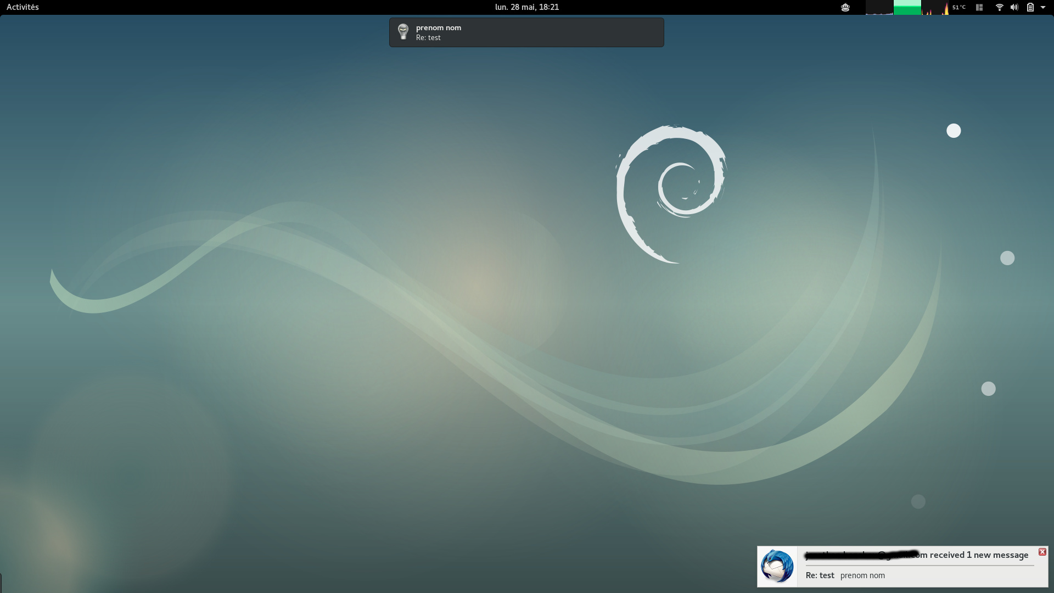Viewport: 1054px width, 593px height.
Task: Click 'prenom nom' sender in Thunderbird popup
Action: click(862, 575)
